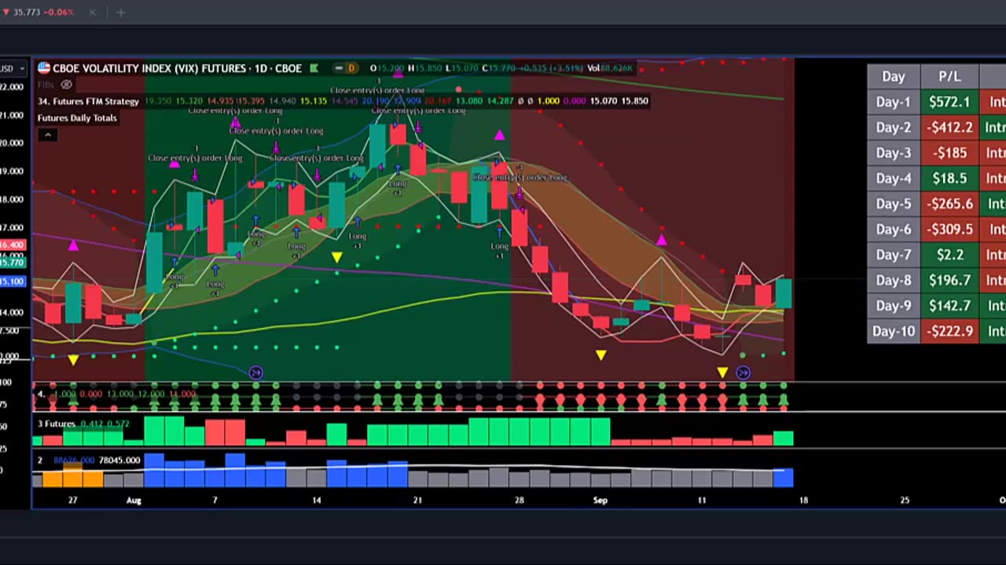Click the 21 date label on time axis
The width and height of the screenshot is (1006, 565).
[x=417, y=500]
